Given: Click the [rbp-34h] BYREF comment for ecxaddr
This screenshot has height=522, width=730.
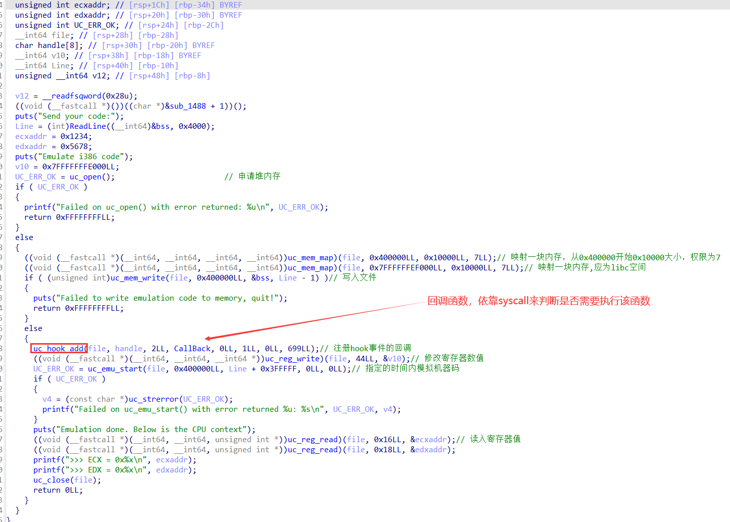Looking at the screenshot, I should [x=208, y=5].
